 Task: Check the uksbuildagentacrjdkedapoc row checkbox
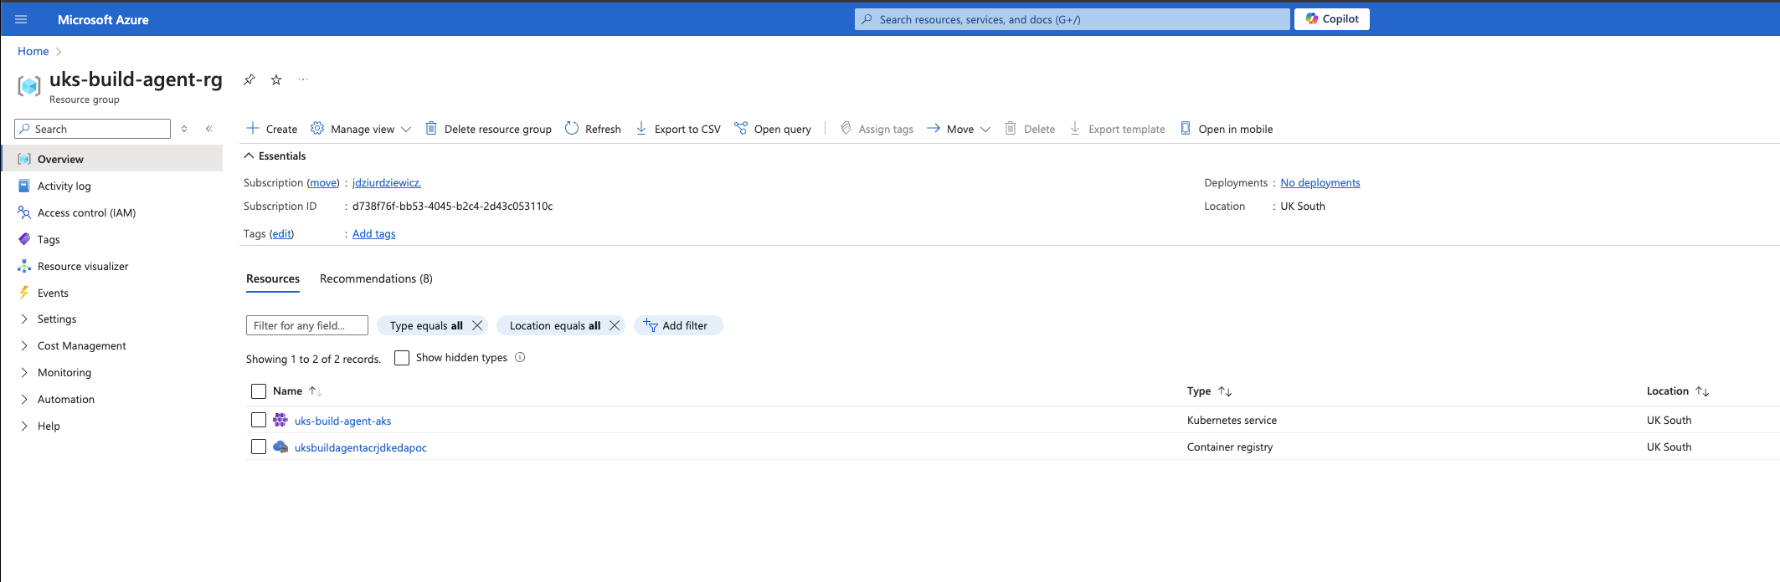coord(259,447)
